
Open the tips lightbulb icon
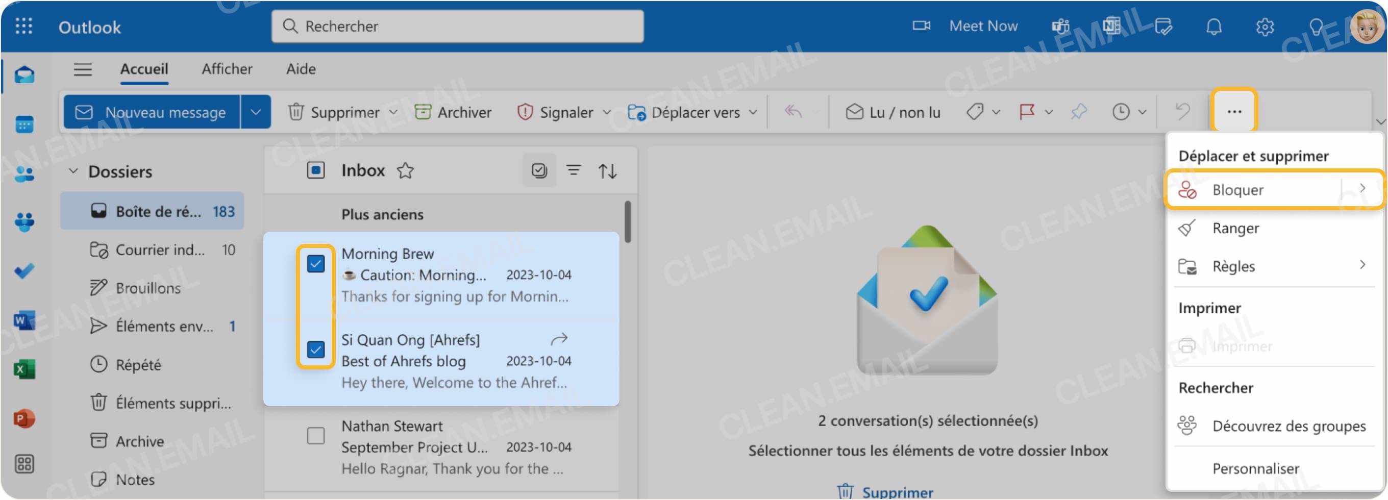pos(1316,26)
